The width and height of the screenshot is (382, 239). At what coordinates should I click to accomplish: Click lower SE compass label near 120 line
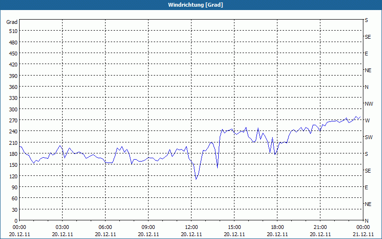tap(368, 171)
